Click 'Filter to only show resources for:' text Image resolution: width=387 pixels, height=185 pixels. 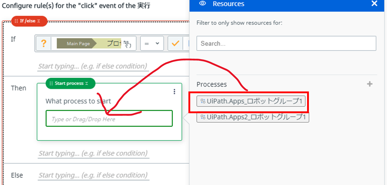(239, 23)
